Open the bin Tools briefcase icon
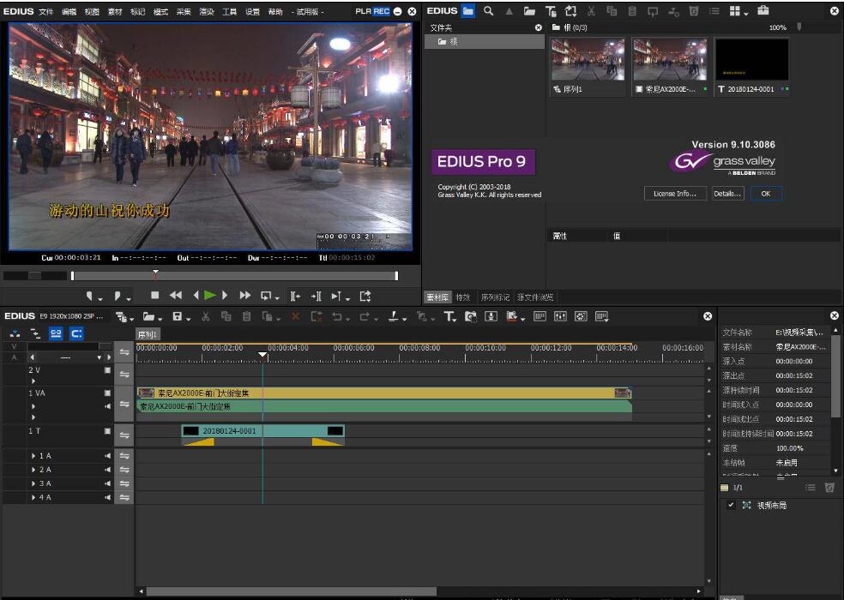Screen dimensions: 844x600 click(763, 10)
